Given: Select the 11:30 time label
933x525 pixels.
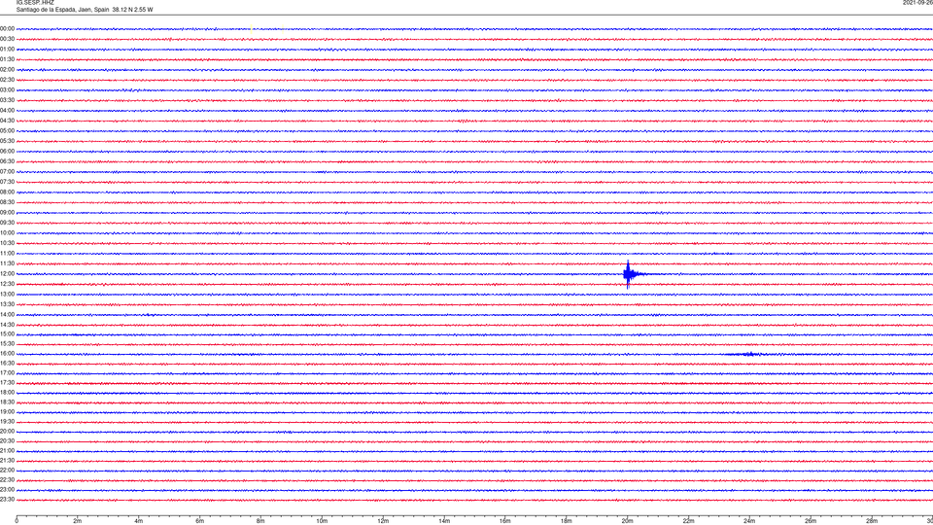Looking at the screenshot, I should [x=7, y=263].
